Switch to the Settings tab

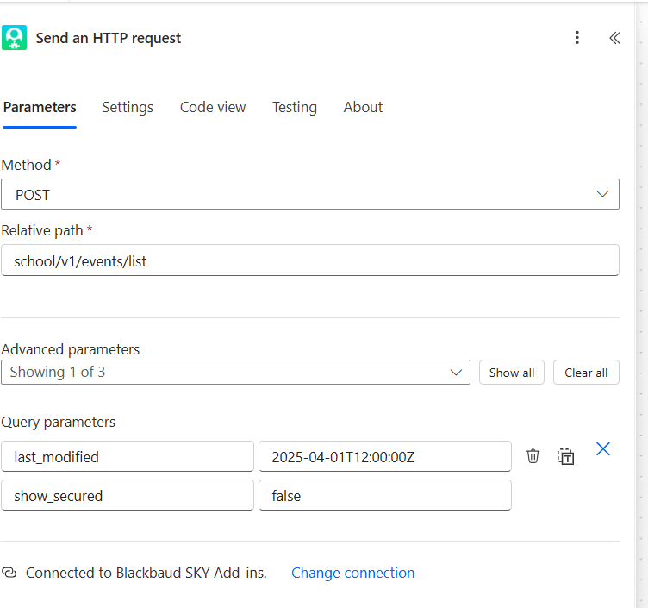click(128, 108)
